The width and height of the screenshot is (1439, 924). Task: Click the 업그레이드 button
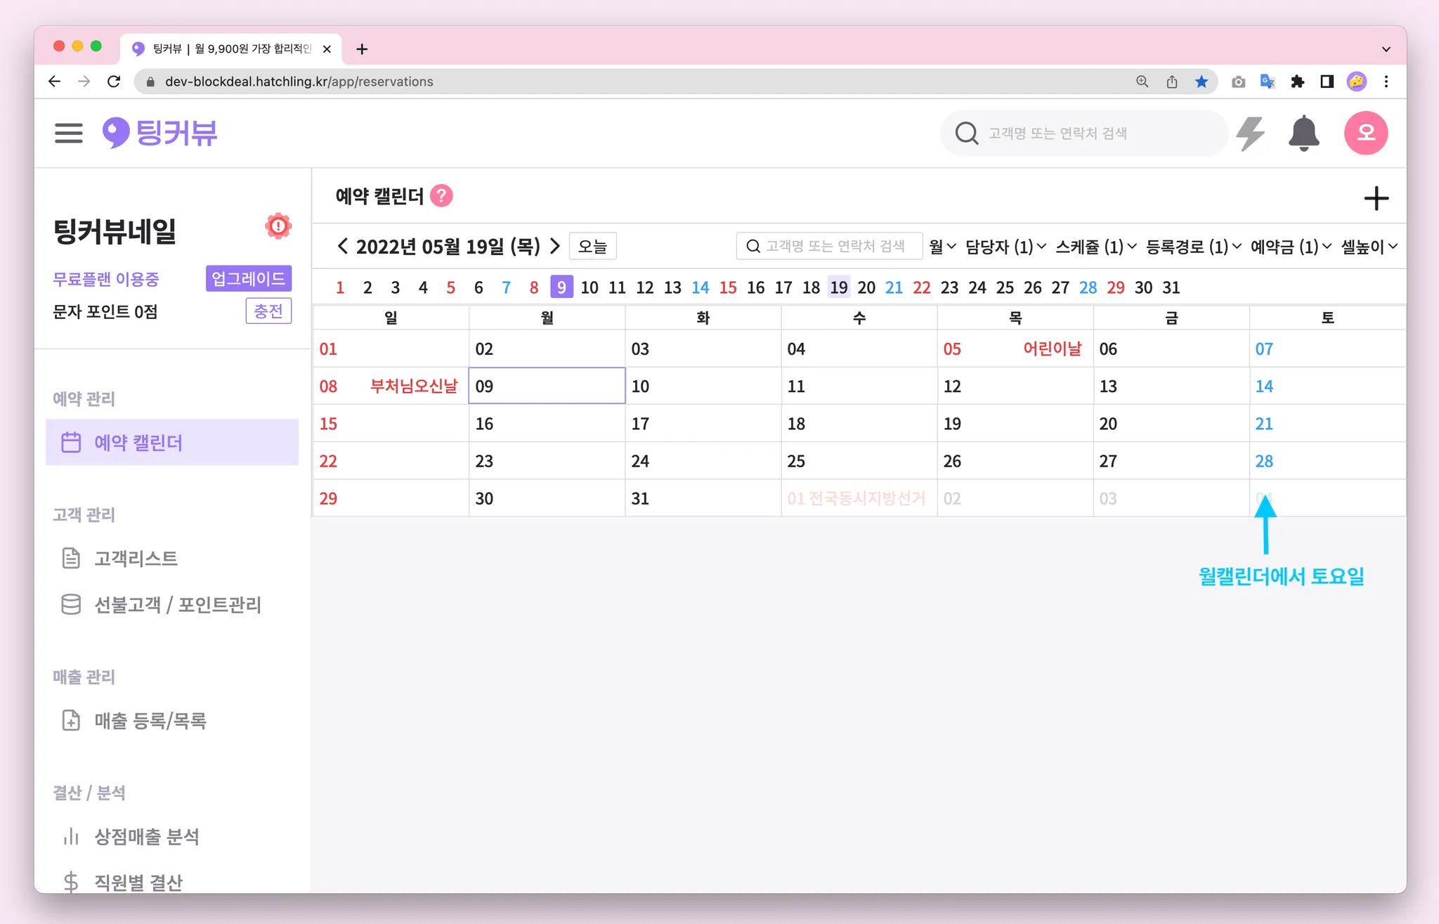[248, 279]
